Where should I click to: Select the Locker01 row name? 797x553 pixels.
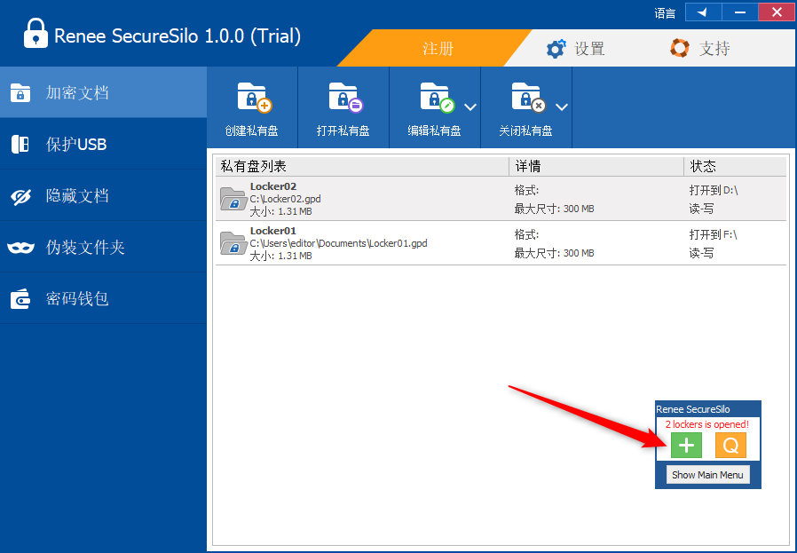[273, 231]
